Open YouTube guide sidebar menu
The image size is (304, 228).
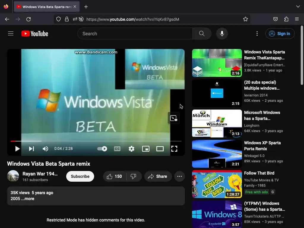(11, 34)
